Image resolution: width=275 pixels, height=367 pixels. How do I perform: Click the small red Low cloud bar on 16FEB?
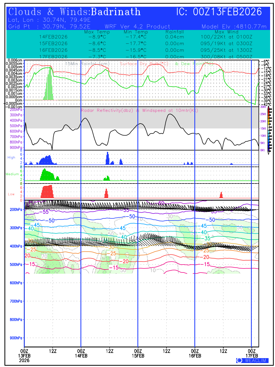[x=221, y=195]
